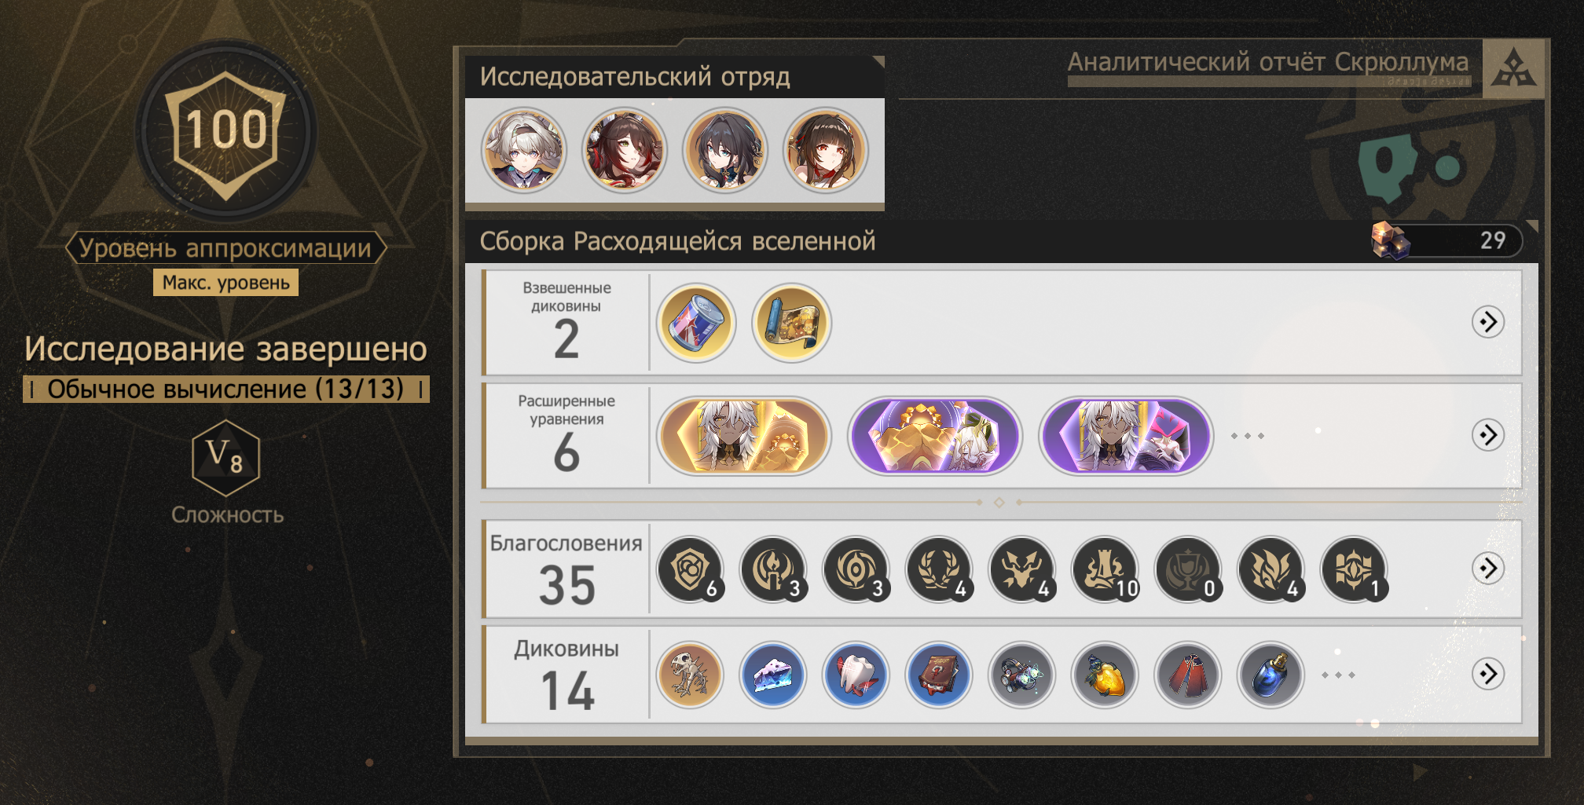Click the cube fragments counter showing 29

1446,240
